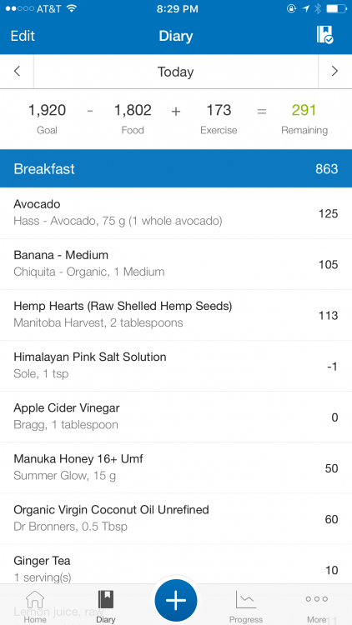This screenshot has height=625, width=352.
Task: Select the Breakfast section header
Action: click(176, 168)
